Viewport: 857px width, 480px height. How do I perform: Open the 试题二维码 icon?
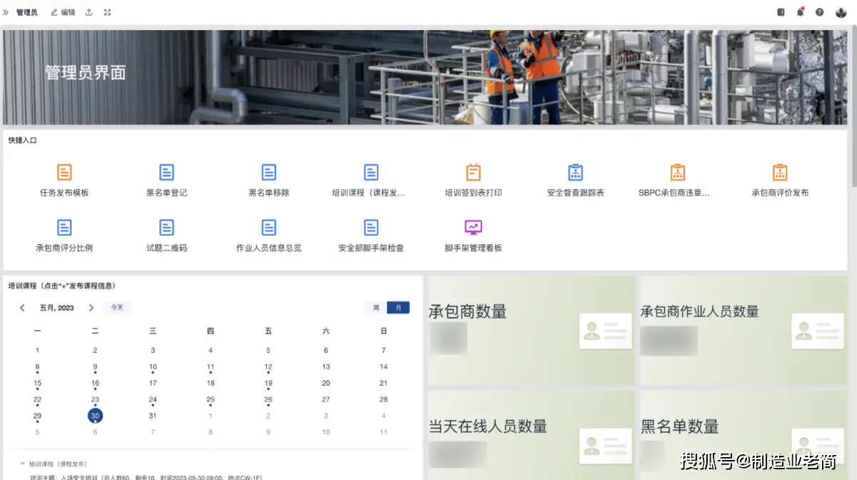166,228
